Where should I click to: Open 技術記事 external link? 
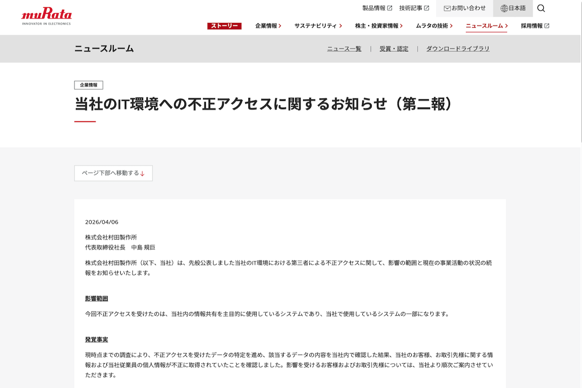(x=414, y=8)
